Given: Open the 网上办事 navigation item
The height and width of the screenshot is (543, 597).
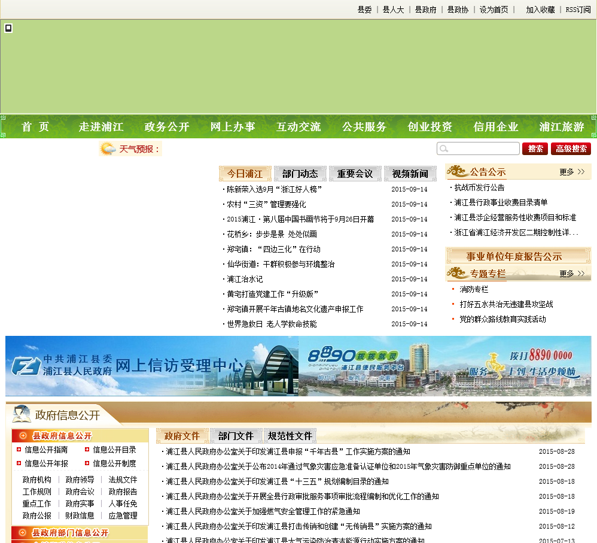Looking at the screenshot, I should pyautogui.click(x=233, y=126).
